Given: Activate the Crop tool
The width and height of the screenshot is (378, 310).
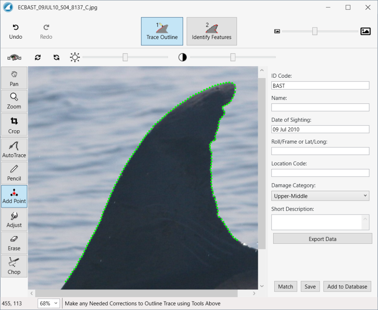Looking at the screenshot, I should click(x=14, y=125).
